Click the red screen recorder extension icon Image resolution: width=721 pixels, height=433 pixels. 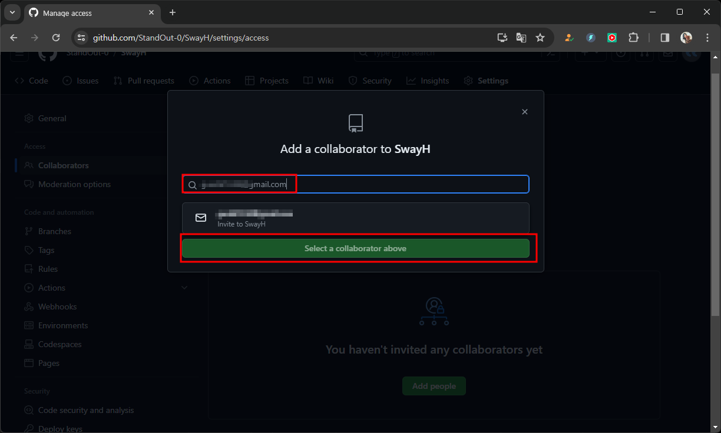pos(612,38)
